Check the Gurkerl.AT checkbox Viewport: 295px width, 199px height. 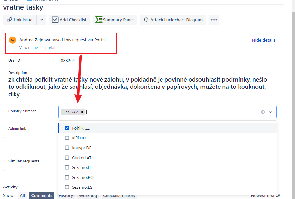pos(67,158)
